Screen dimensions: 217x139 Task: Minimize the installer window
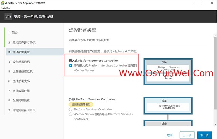tap(193, 3)
